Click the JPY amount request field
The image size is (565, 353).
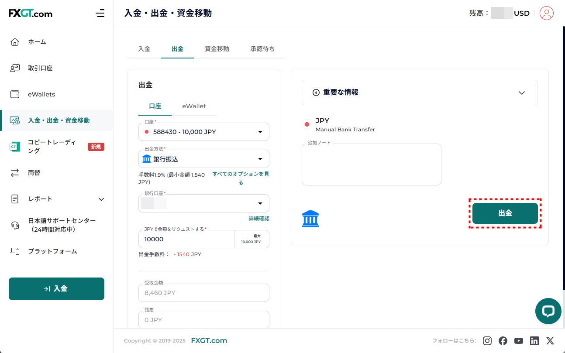[x=186, y=239]
